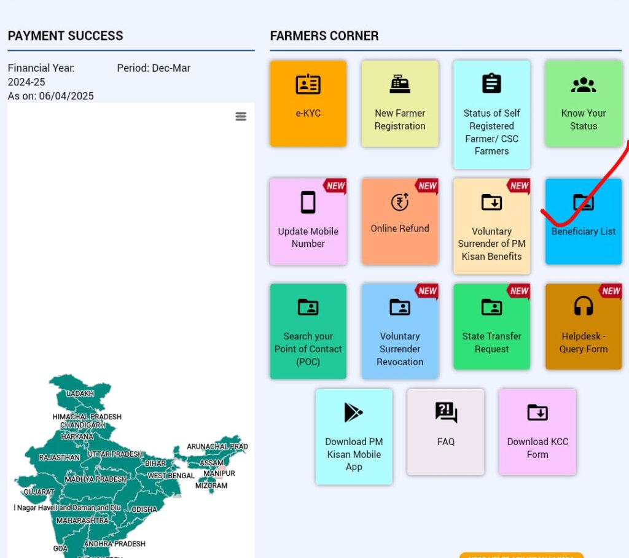
Task: Click the headphones icon for Helpdesk Query Form
Action: [584, 306]
